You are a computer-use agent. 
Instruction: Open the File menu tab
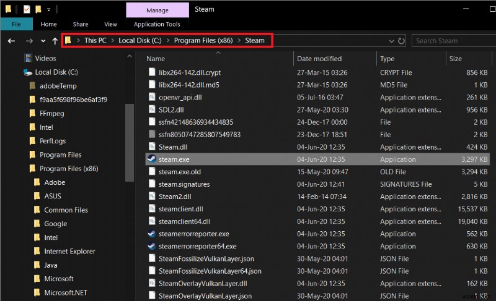click(17, 24)
